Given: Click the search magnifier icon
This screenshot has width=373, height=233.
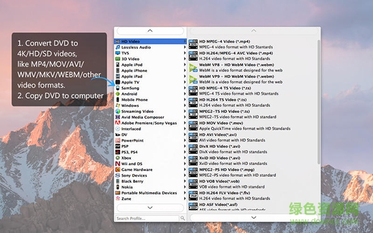Looking at the screenshot, I should pos(183,218).
